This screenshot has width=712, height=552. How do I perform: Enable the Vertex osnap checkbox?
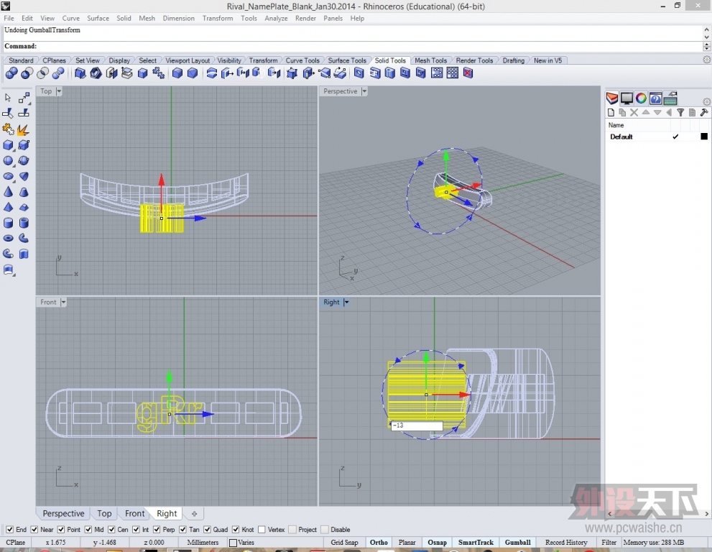click(262, 529)
